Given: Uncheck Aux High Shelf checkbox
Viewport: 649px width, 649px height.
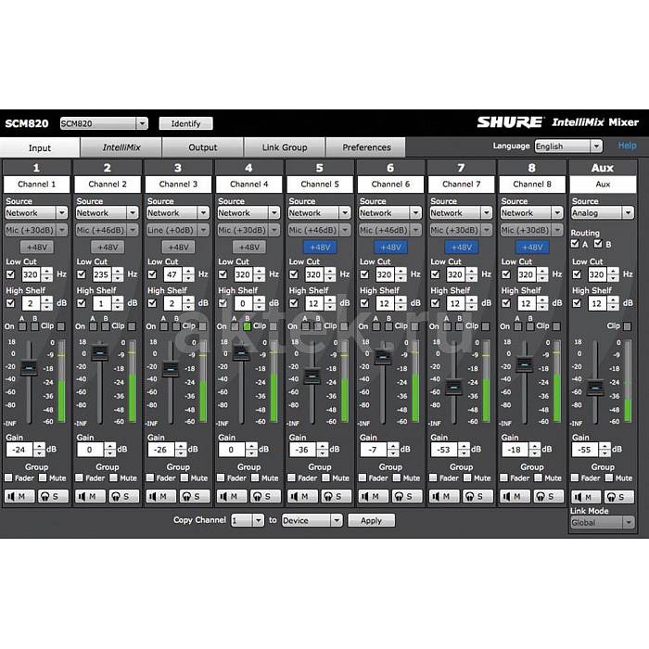Looking at the screenshot, I should pos(577,303).
